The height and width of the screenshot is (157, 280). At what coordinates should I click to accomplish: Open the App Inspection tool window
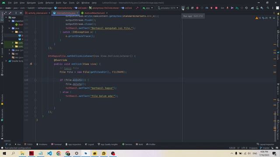[x=73, y=144]
